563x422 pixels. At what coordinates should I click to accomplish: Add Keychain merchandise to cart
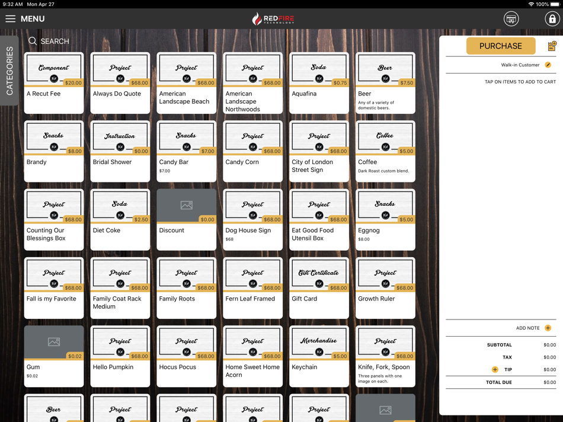(x=319, y=356)
